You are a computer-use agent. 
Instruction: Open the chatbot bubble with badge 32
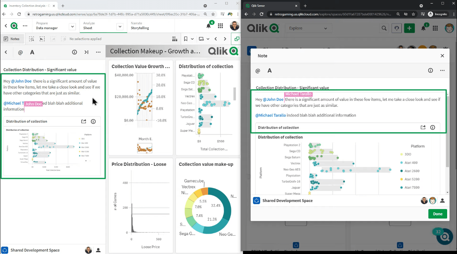click(444, 236)
